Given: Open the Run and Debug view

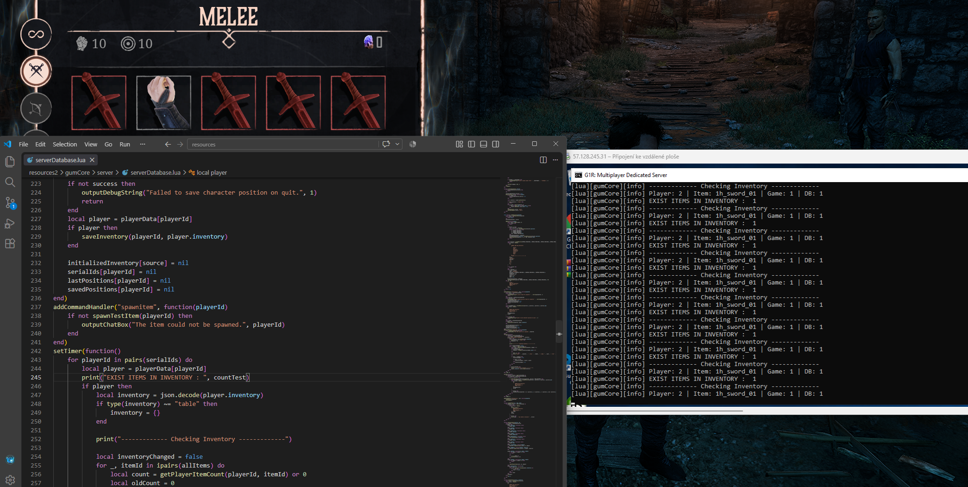Looking at the screenshot, I should click(10, 223).
